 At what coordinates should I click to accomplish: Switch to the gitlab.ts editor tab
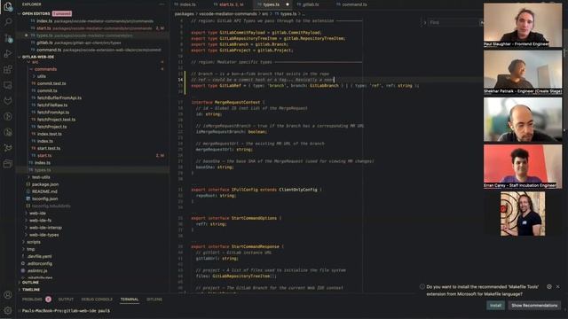pos(311,4)
